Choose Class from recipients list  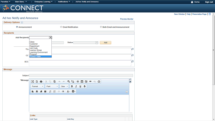(x=32, y=42)
